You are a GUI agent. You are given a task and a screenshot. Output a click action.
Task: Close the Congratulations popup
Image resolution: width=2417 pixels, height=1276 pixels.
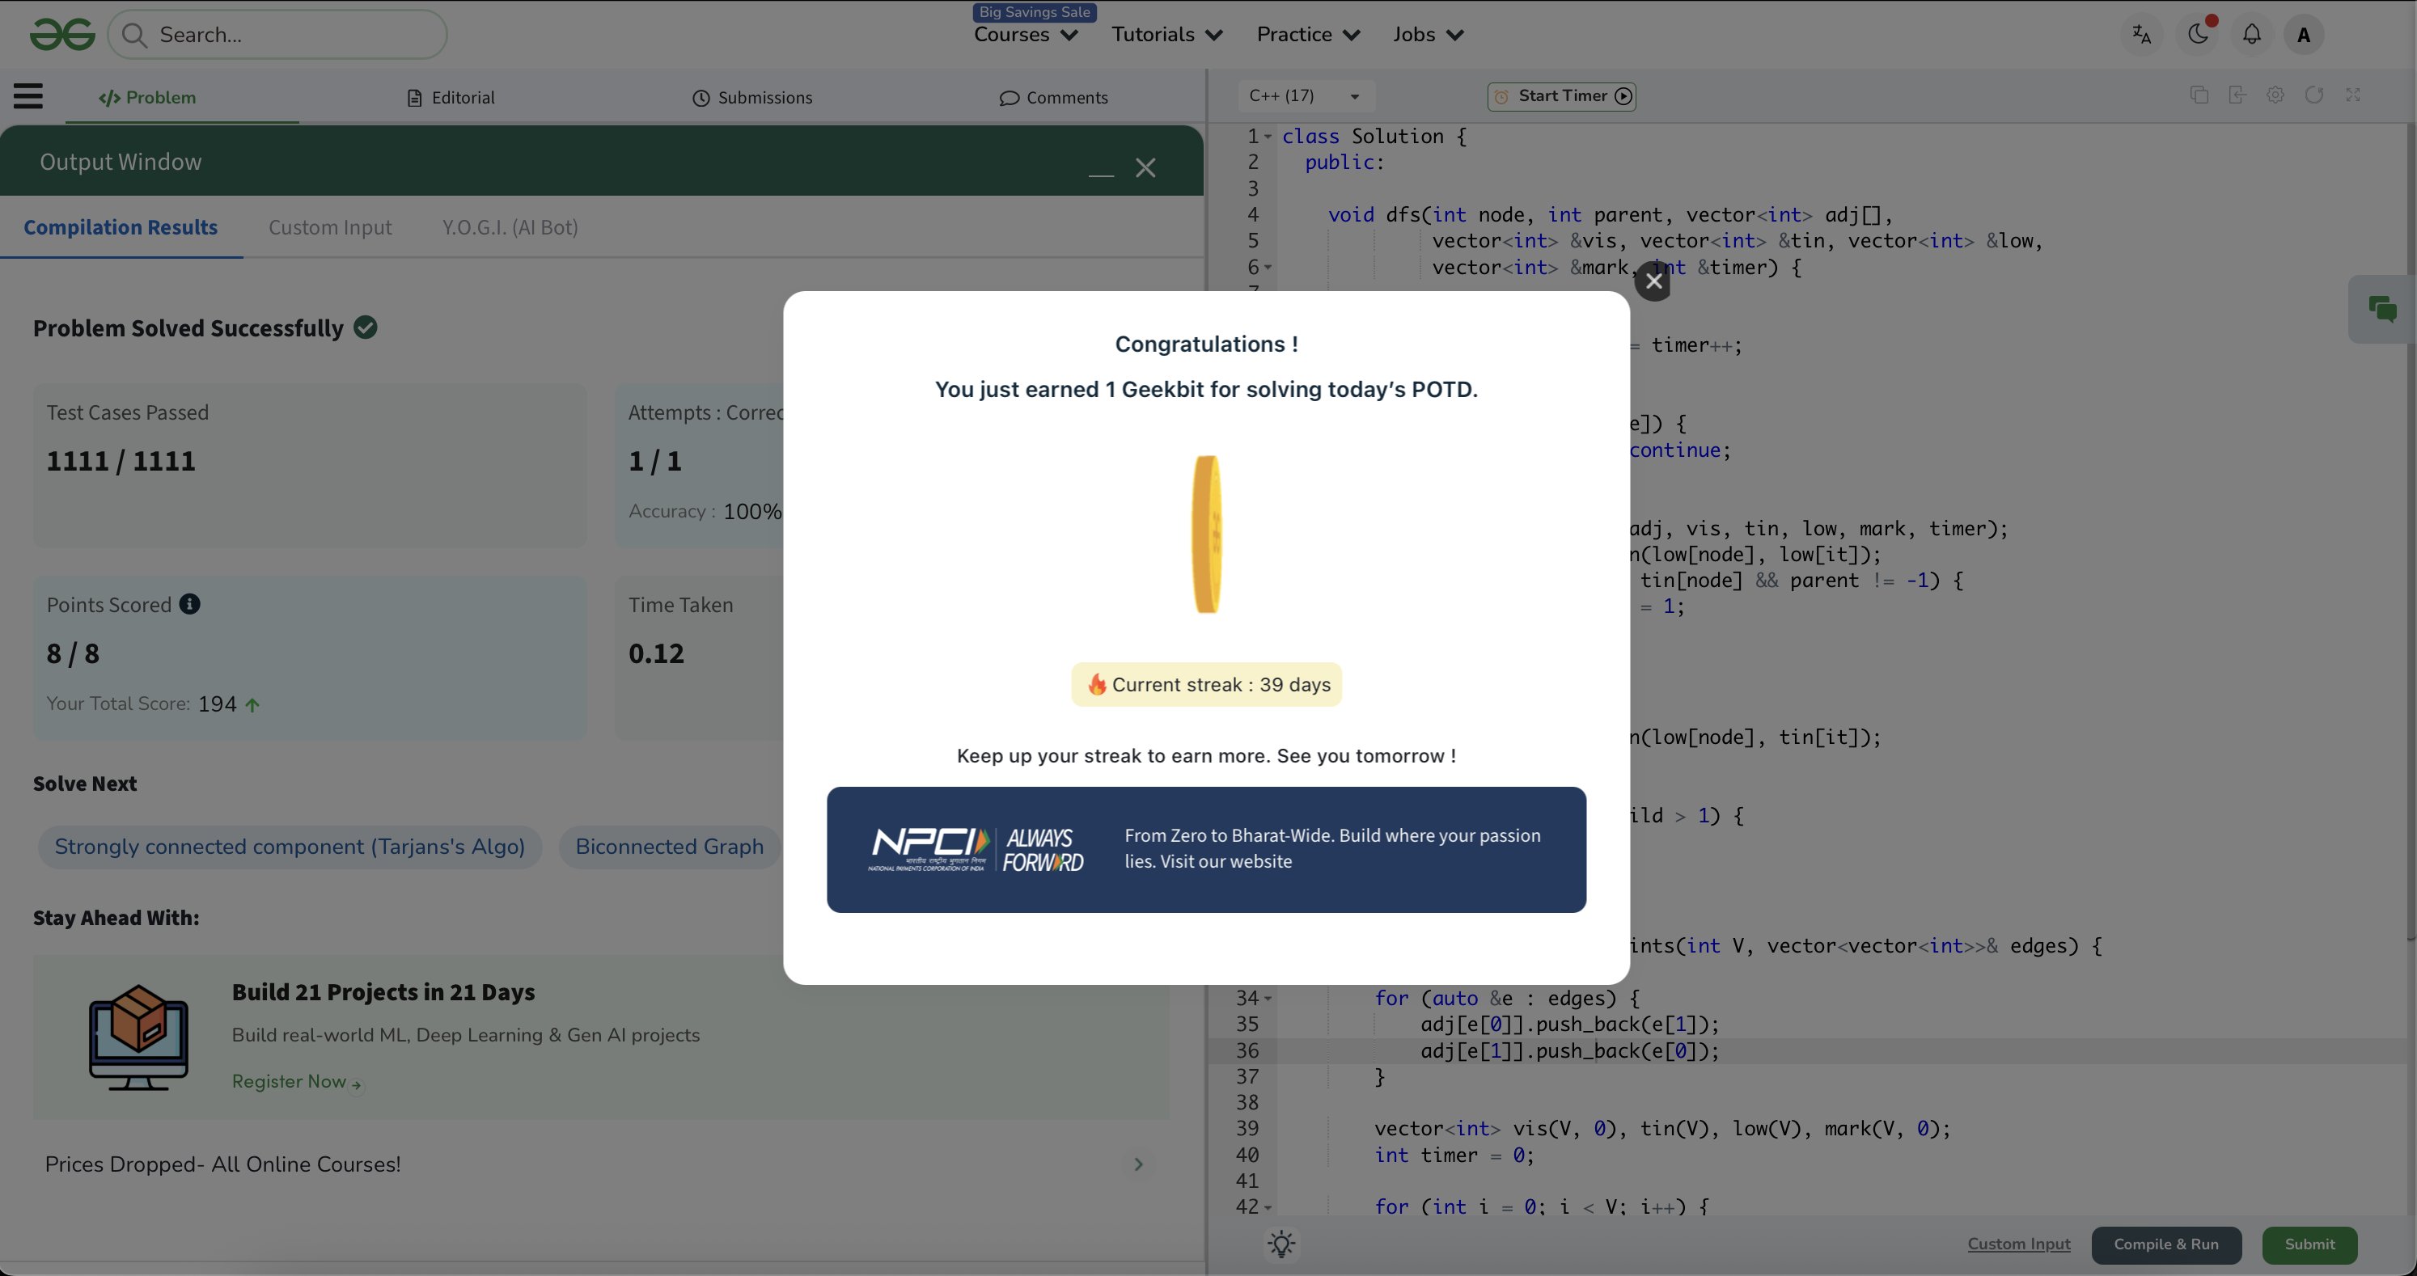pos(1653,281)
